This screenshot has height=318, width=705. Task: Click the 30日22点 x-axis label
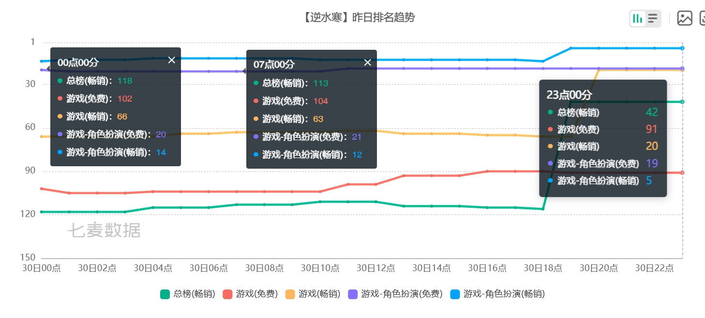[x=654, y=268]
